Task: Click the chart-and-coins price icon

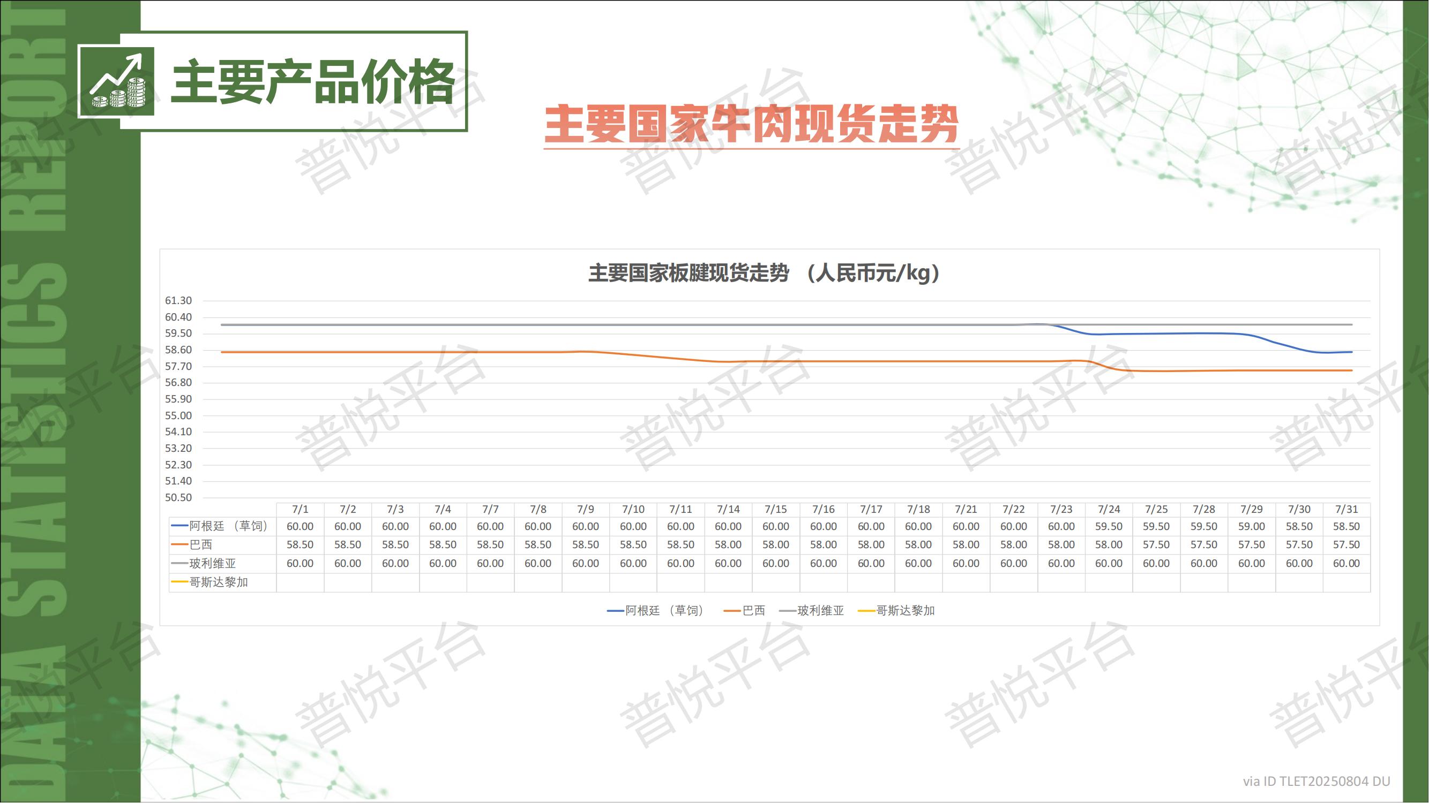Action: [x=117, y=81]
